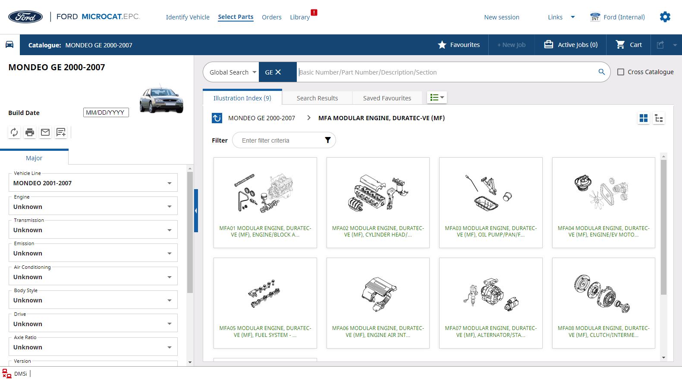
Task: Remove the GE search filter chip
Action: click(278, 72)
